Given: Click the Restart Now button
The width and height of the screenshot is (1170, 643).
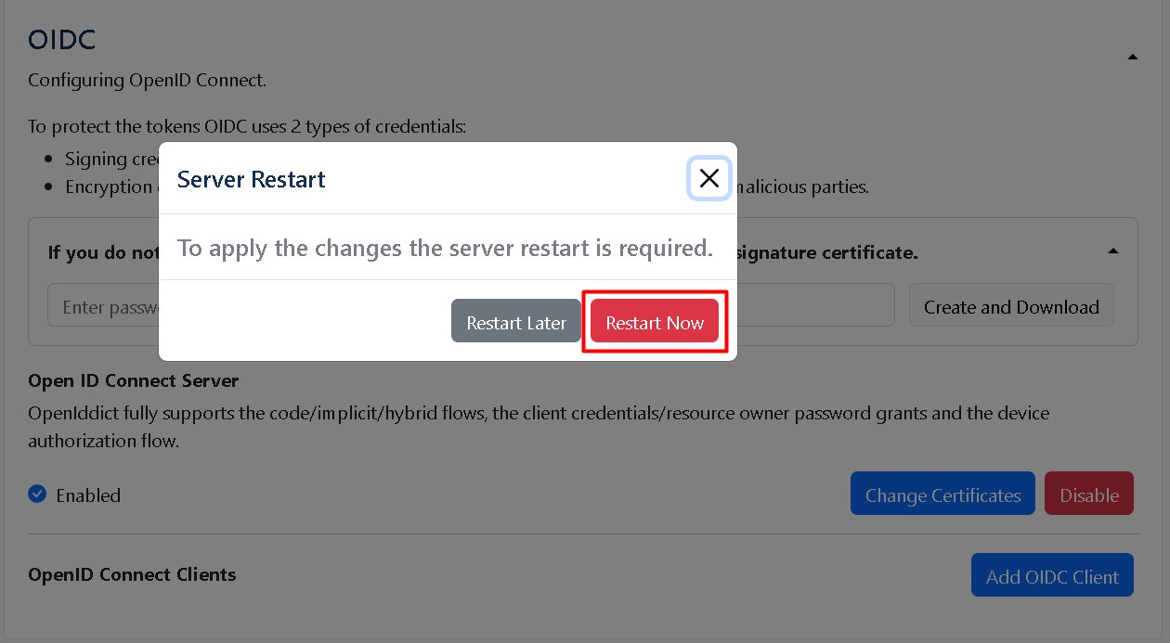Looking at the screenshot, I should pyautogui.click(x=655, y=322).
